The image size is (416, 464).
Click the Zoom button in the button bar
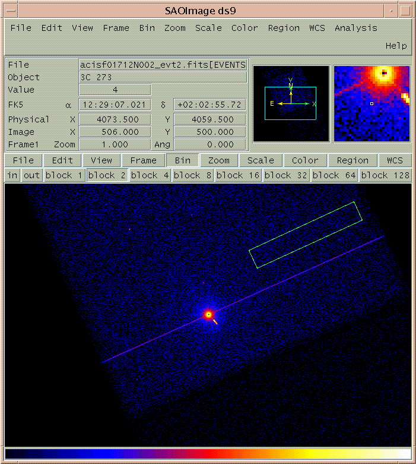[x=219, y=160]
